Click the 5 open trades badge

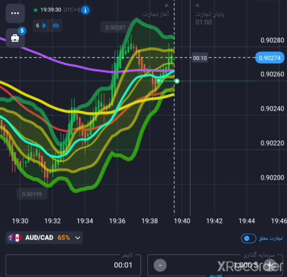22,31
